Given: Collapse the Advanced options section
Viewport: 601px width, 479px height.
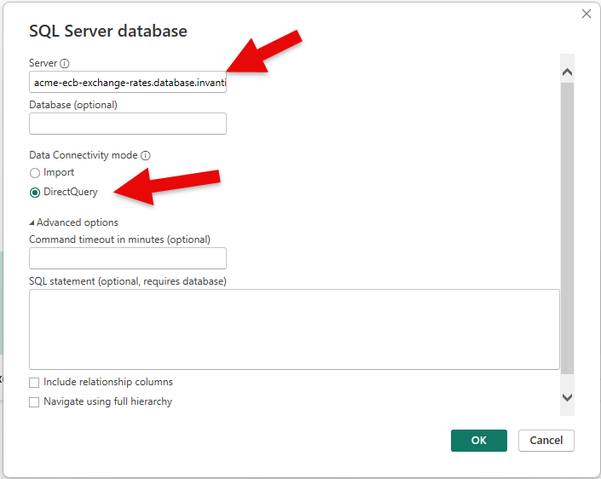Looking at the screenshot, I should click(x=32, y=222).
